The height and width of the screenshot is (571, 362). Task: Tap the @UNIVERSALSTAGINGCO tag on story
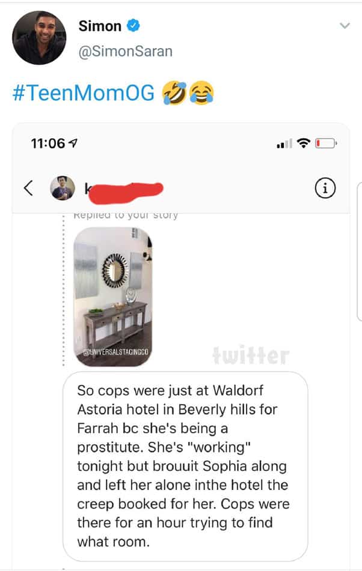(116, 352)
